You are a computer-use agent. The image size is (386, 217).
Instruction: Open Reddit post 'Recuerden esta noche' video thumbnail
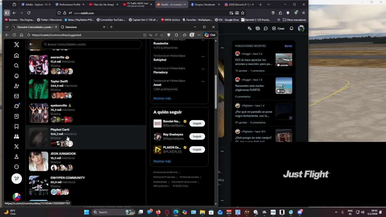284,86
